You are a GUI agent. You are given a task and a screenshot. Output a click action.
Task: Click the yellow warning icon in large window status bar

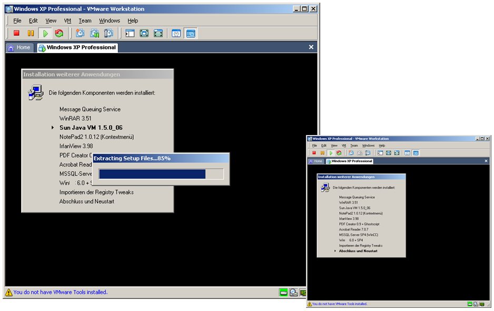[9, 293]
